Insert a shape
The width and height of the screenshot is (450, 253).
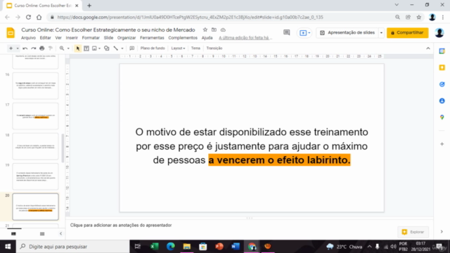click(x=106, y=48)
